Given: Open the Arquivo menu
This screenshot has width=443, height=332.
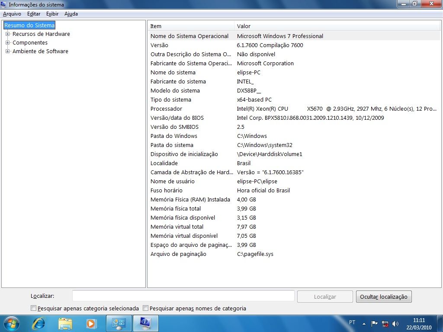Looking at the screenshot, I should (x=12, y=14).
